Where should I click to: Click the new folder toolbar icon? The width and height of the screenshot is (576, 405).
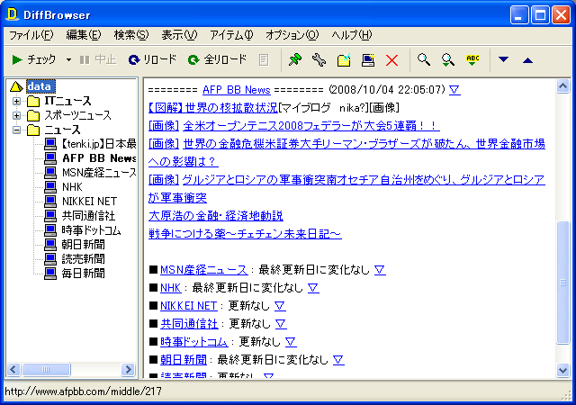coord(343,59)
